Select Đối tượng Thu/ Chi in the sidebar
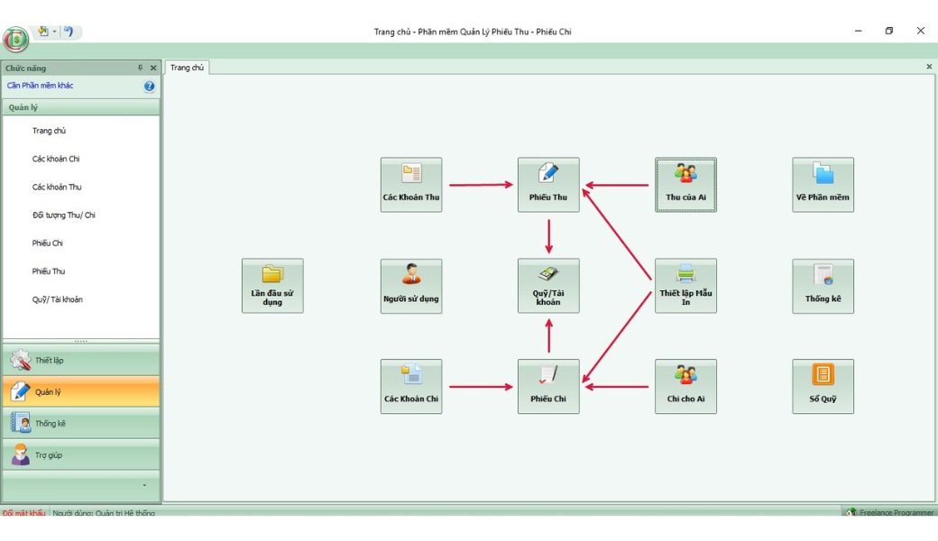The height and width of the screenshot is (541, 938). (x=63, y=215)
